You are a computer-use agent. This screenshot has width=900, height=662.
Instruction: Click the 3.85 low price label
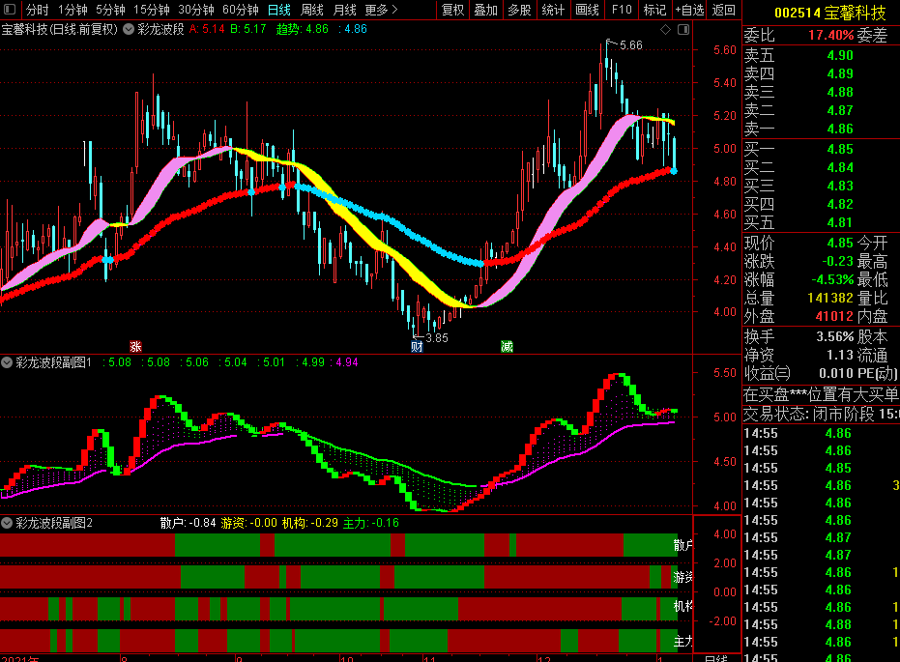click(436, 338)
